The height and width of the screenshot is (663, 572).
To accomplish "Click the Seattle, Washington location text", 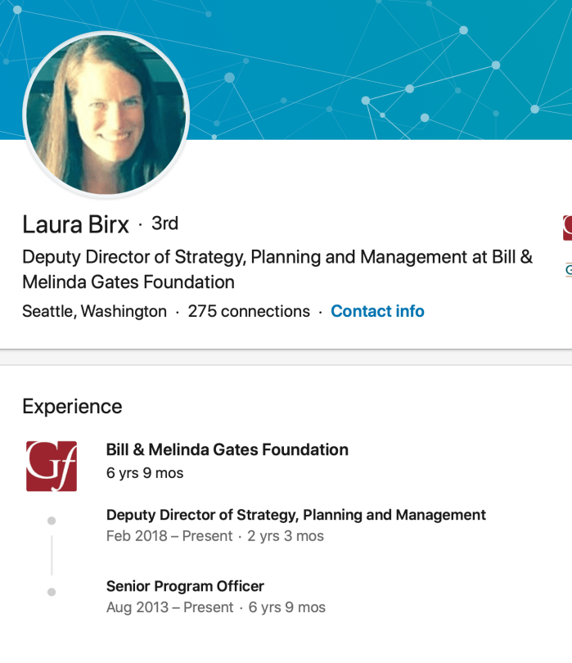I will point(94,311).
